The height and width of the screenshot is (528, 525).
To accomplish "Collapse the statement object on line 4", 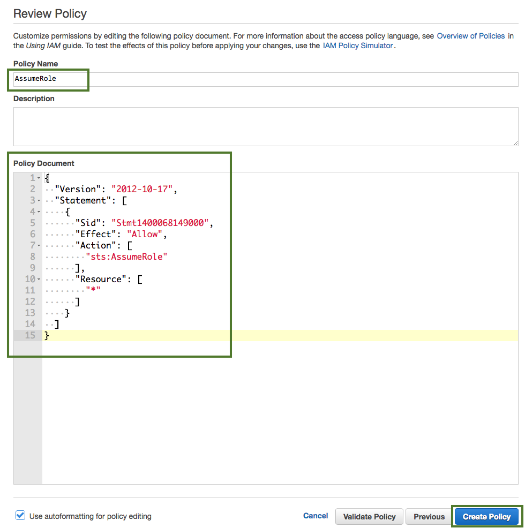I will coord(39,212).
